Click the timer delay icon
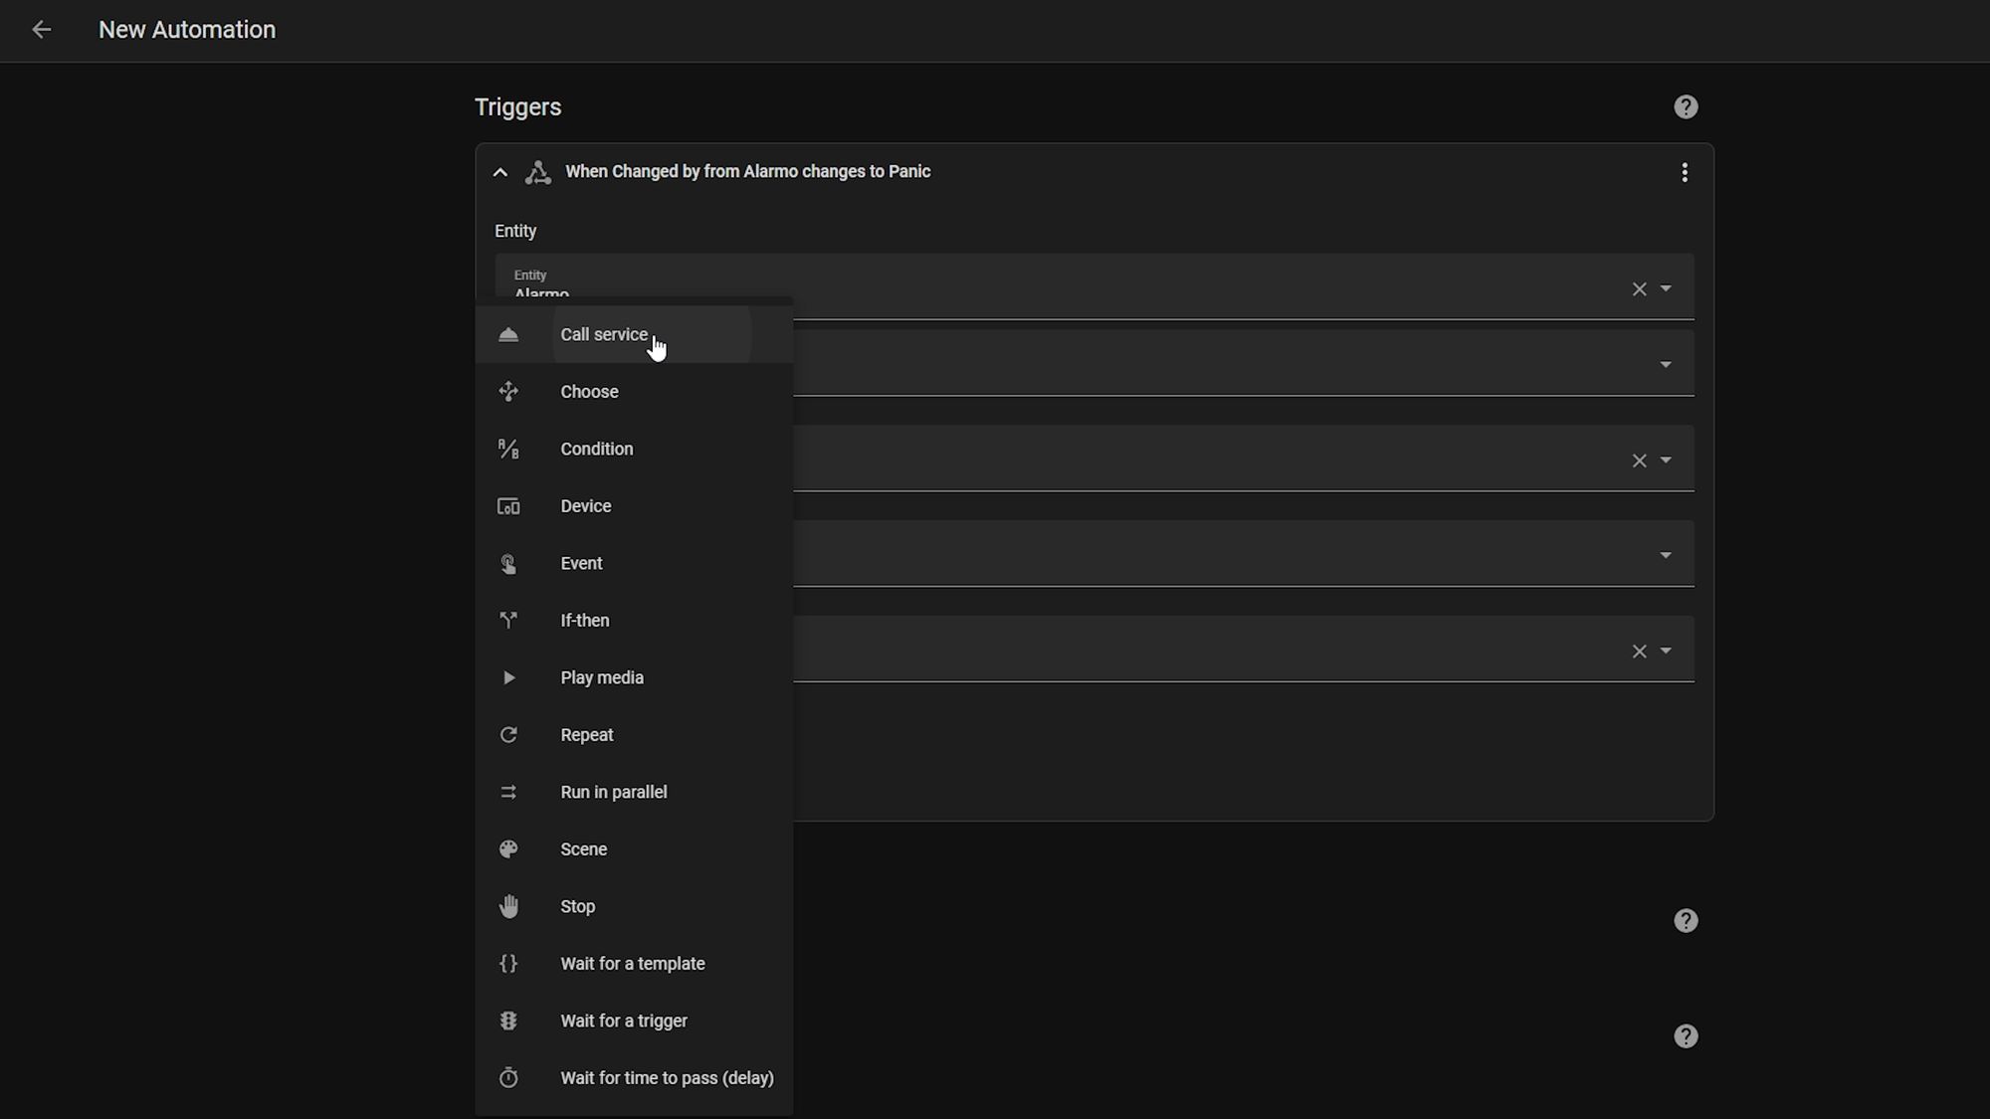Viewport: 1990px width, 1119px height. [x=508, y=1078]
